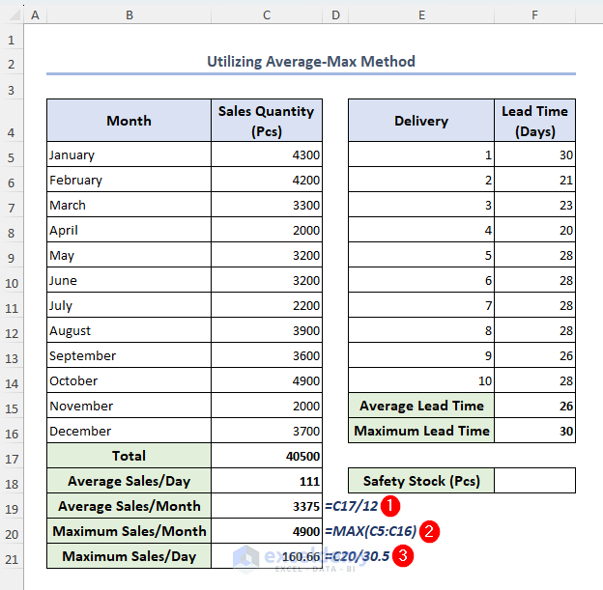The image size is (603, 590).
Task: Select column E header
Action: [x=421, y=15]
